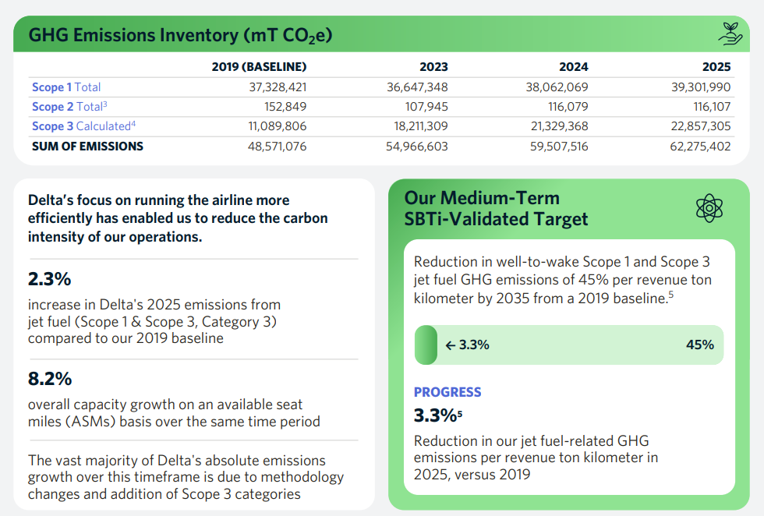Select the 2025 column header
764x516 pixels.
[x=716, y=67]
